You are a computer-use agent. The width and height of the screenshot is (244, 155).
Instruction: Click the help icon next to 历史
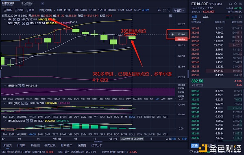coord(39,145)
